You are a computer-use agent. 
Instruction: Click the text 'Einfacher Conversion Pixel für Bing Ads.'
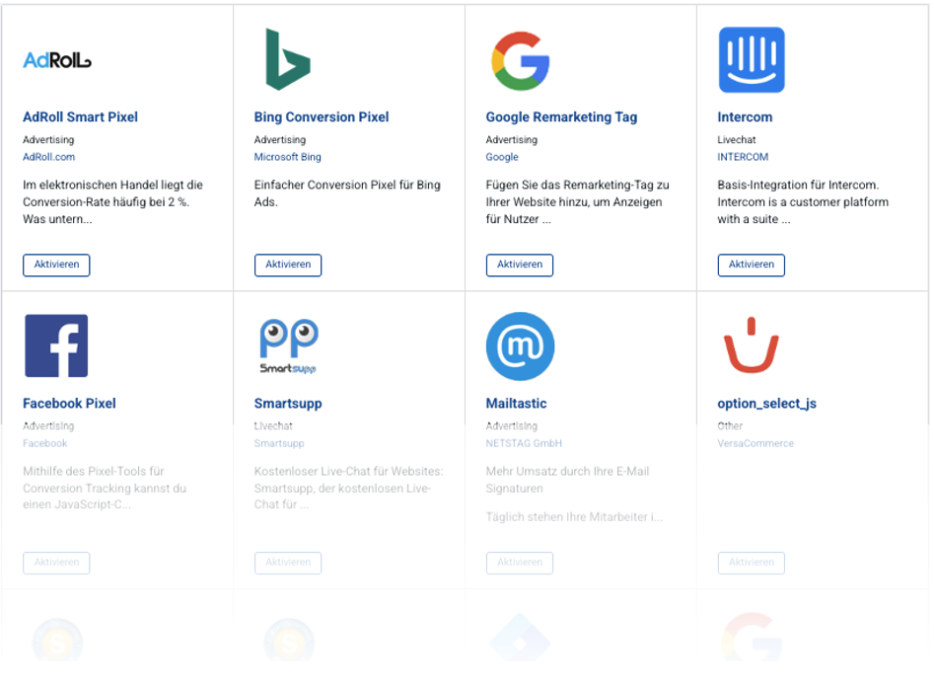coord(348,193)
